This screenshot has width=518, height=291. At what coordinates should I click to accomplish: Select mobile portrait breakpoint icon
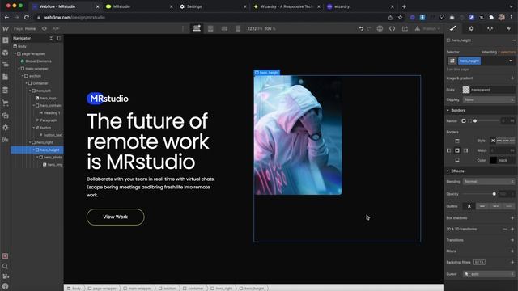238,29
